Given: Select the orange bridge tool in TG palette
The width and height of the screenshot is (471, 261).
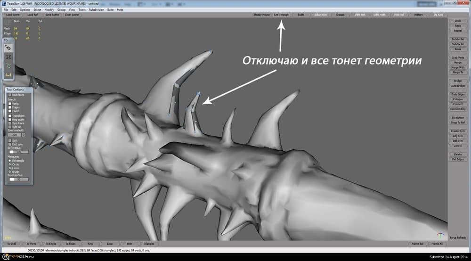Looking at the screenshot, I should pos(8,74).
